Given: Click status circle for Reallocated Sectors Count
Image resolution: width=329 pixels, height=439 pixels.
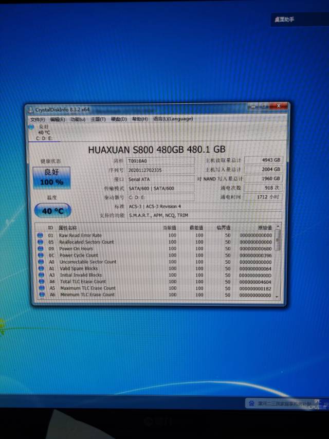Looking at the screenshot, I should 40,242.
